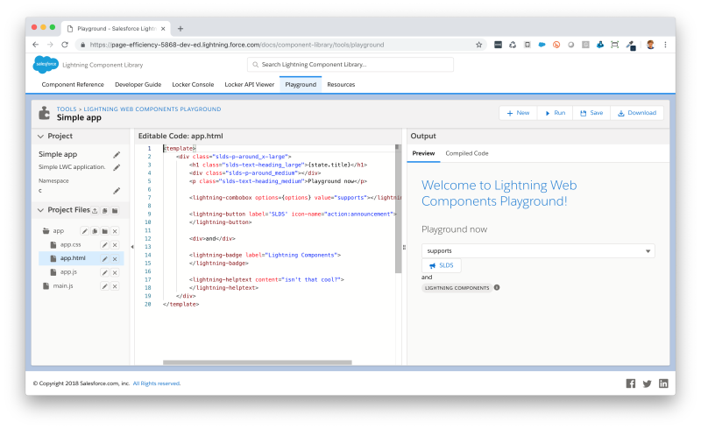Click the horizontal scrollbar of code editor

[x=258, y=362]
